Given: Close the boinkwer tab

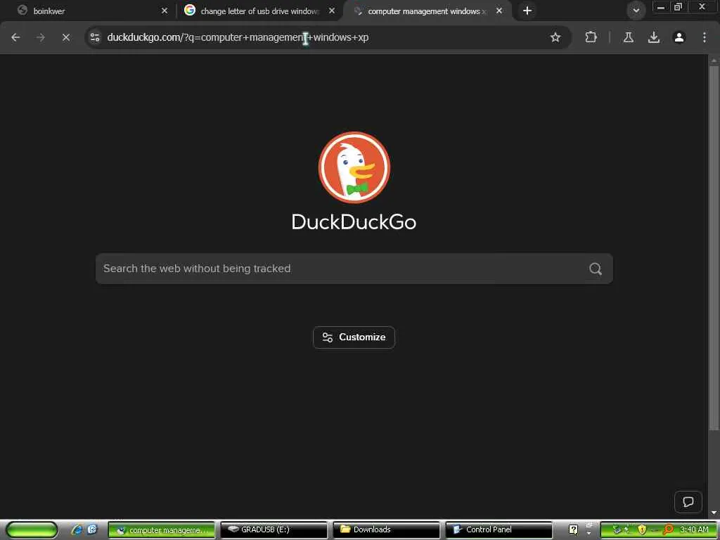Looking at the screenshot, I should (165, 11).
